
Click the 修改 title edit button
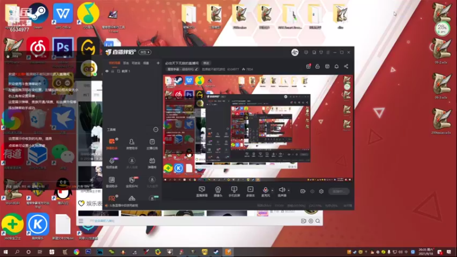(x=206, y=63)
